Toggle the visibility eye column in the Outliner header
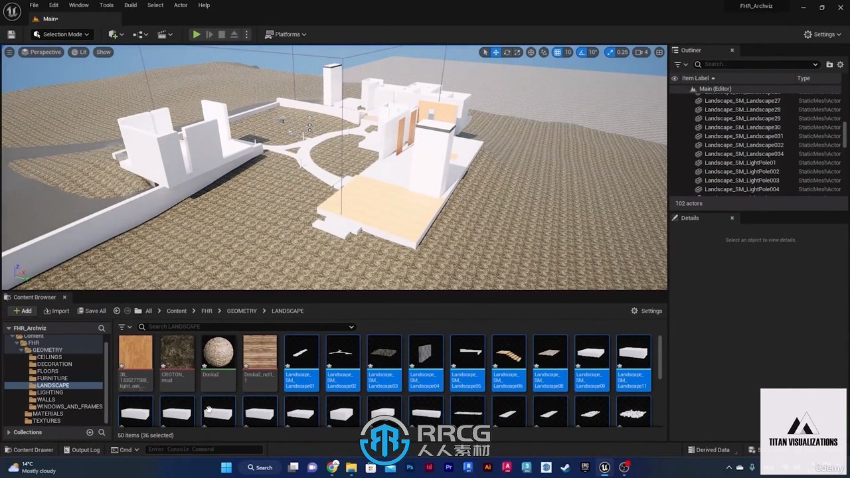Screen dimensions: 850x478 (x=675, y=78)
